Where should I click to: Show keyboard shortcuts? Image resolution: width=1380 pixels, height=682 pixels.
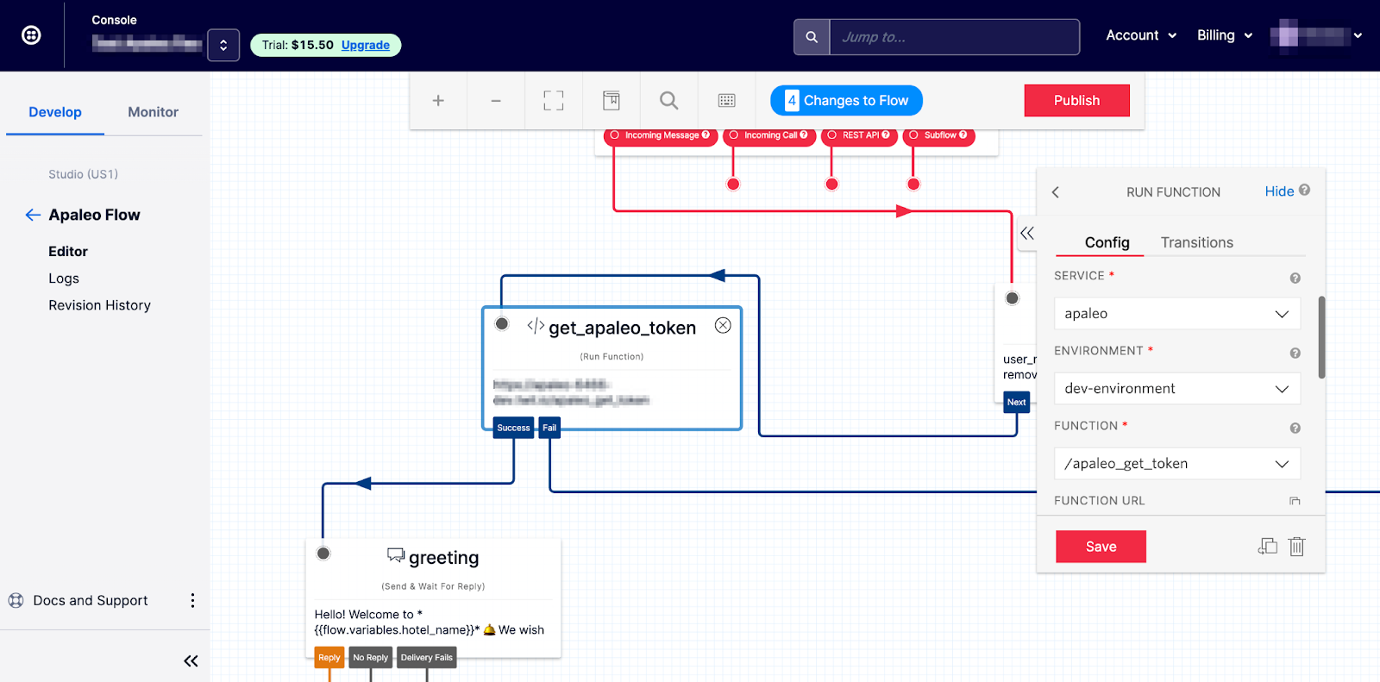727,101
